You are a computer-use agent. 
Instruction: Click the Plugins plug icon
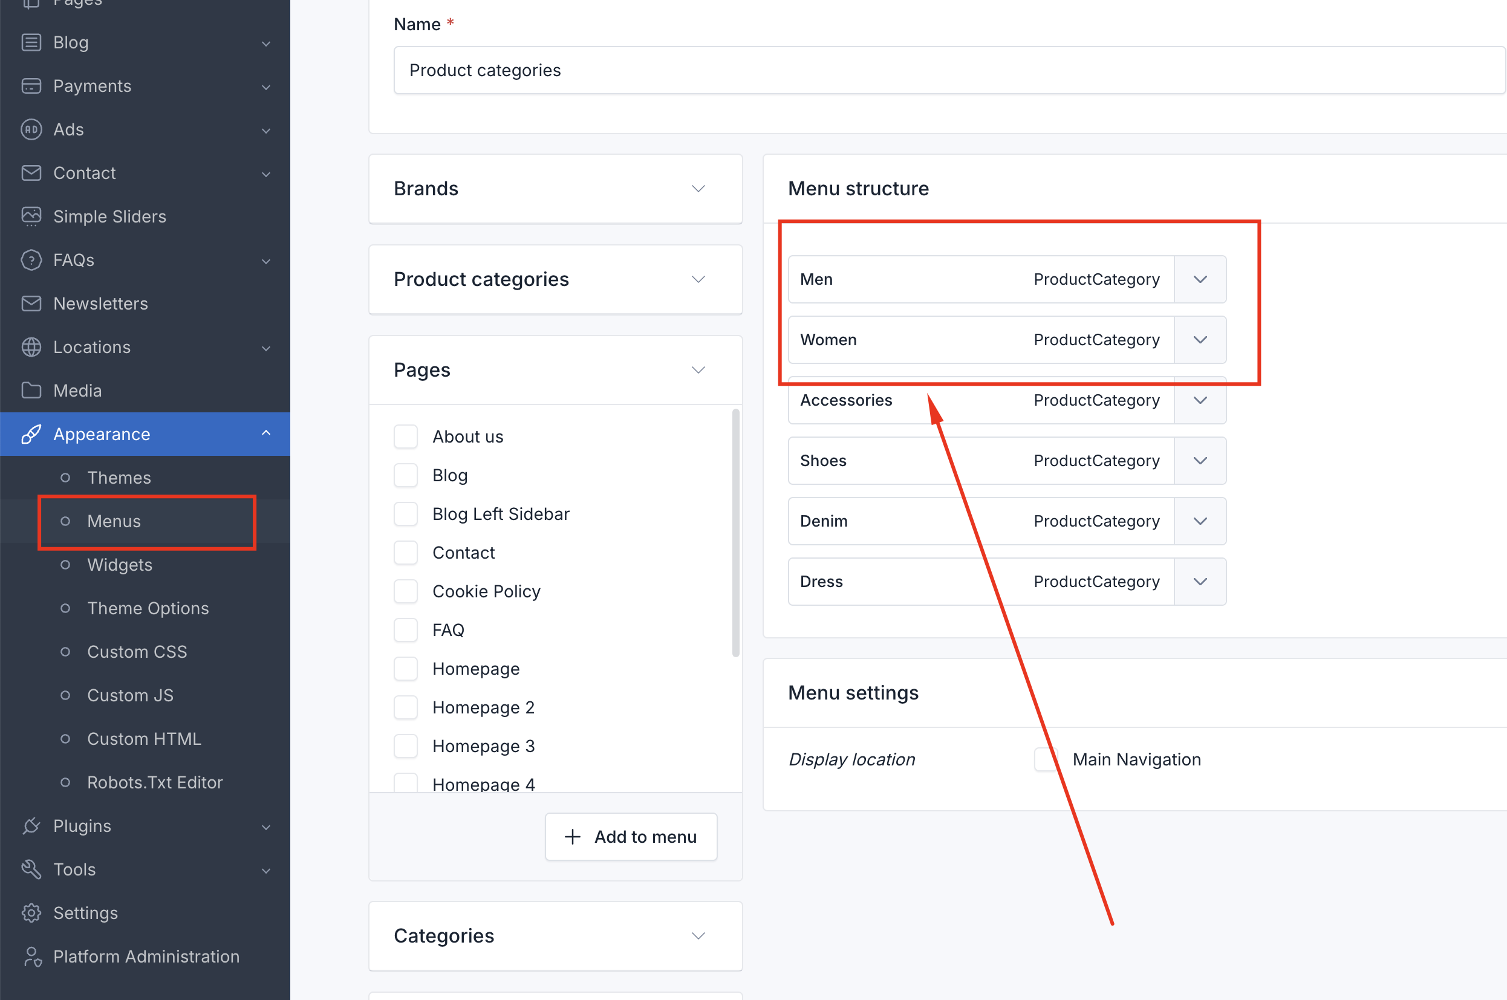click(x=31, y=826)
